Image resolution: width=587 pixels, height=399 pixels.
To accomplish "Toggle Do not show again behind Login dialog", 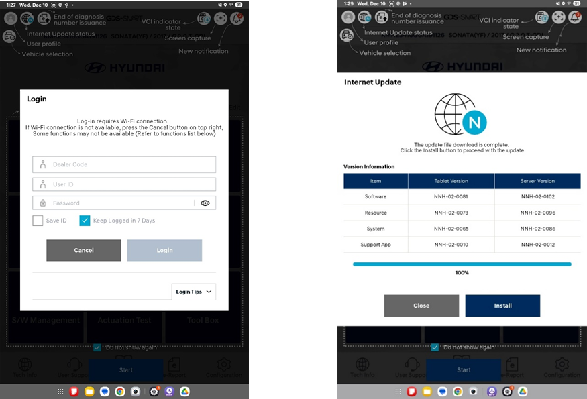I will (97, 347).
